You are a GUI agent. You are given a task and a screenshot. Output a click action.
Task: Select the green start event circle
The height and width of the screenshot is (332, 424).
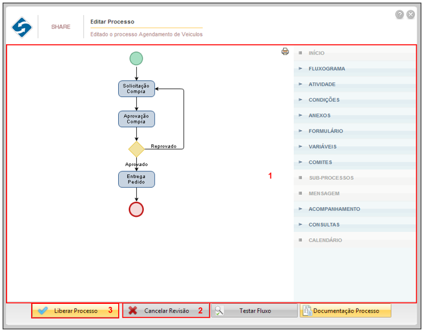(136, 58)
